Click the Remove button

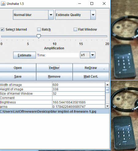54,76
